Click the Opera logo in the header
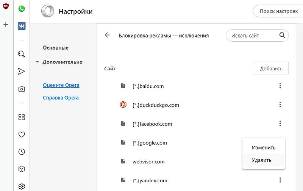Image resolution: width=303 pixels, height=191 pixels. click(x=48, y=11)
